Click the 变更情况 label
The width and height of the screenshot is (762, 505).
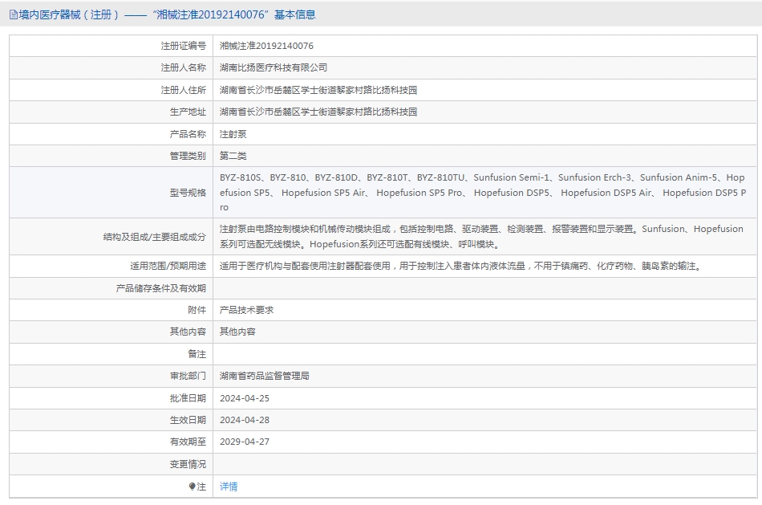[188, 464]
